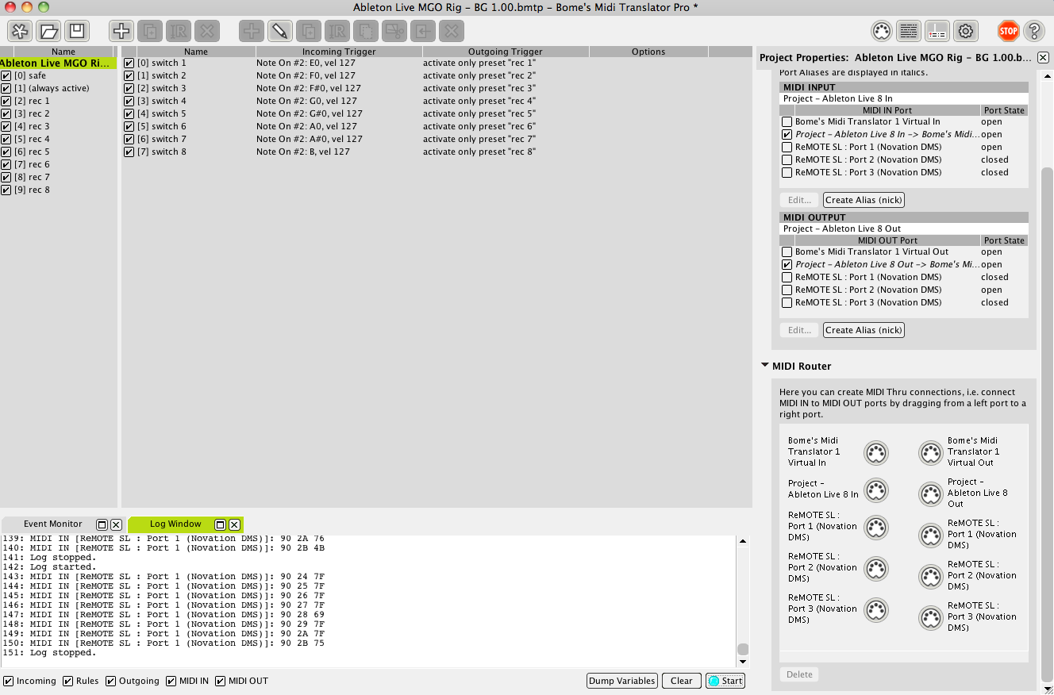Click the edit translator pencil icon

click(280, 31)
